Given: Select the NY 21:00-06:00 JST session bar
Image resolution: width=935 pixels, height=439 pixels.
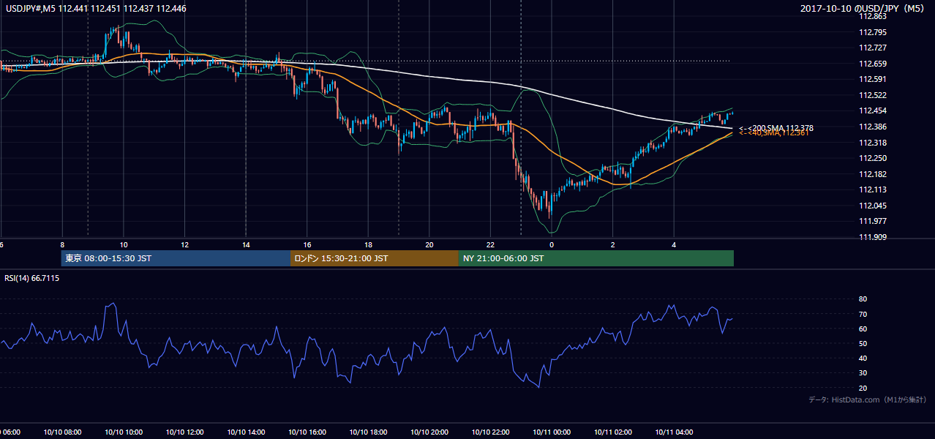Looking at the screenshot, I should [596, 258].
